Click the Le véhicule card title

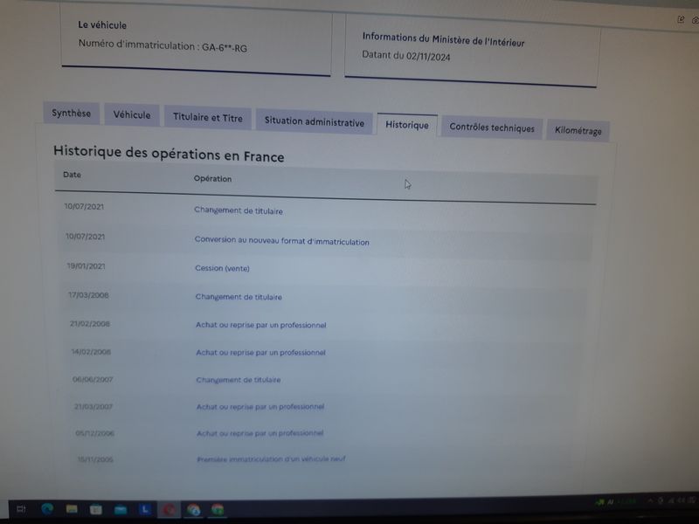102,25
